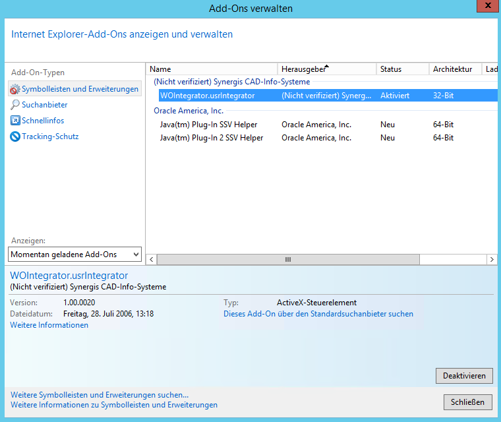The image size is (501, 422).
Task: Sort list by Architektur column header
Action: [456, 69]
